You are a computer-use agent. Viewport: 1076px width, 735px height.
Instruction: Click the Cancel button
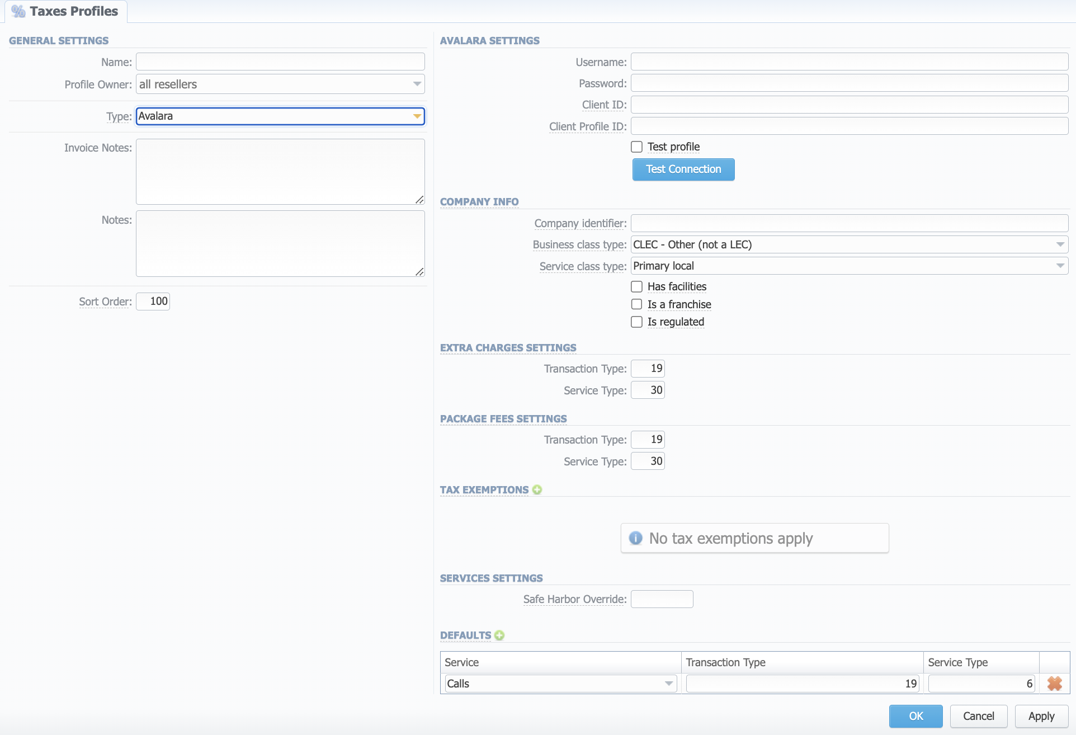pos(978,716)
